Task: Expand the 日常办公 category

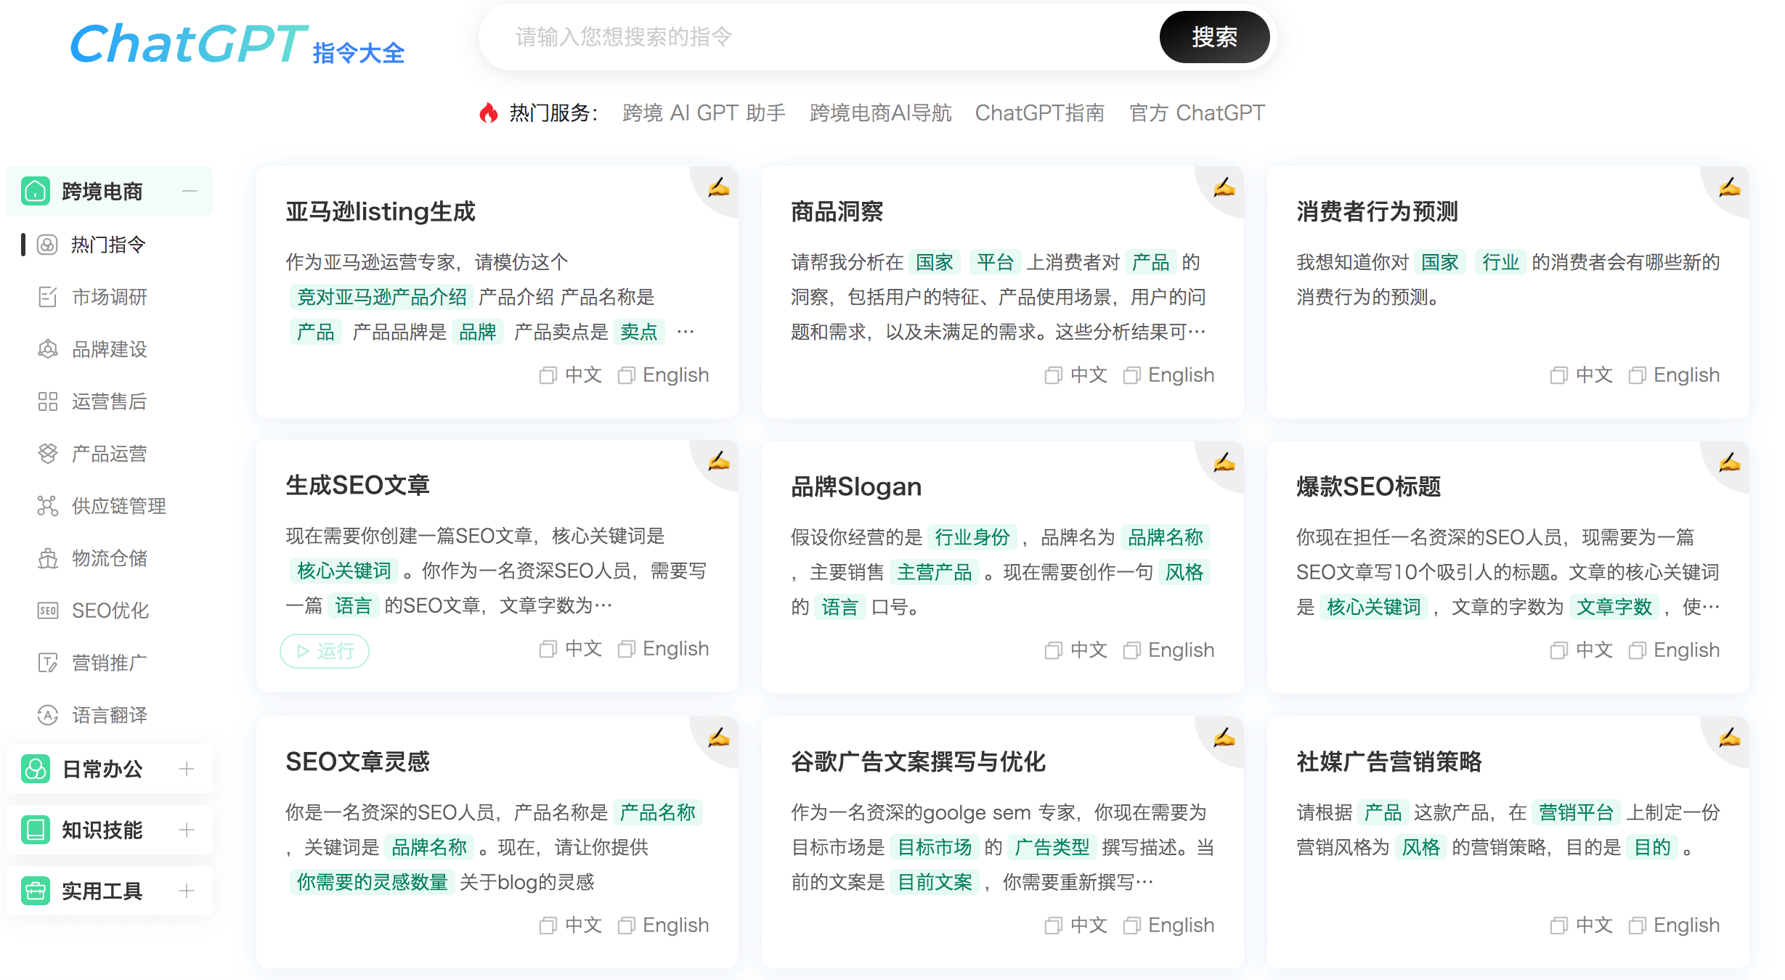Action: tap(187, 768)
